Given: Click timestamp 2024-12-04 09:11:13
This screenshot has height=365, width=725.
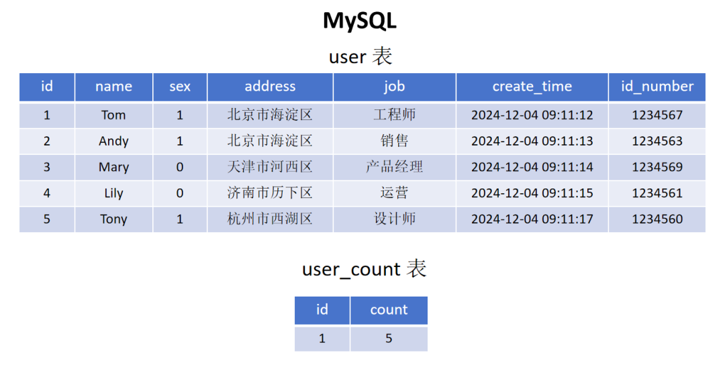Looking at the screenshot, I should point(532,141).
